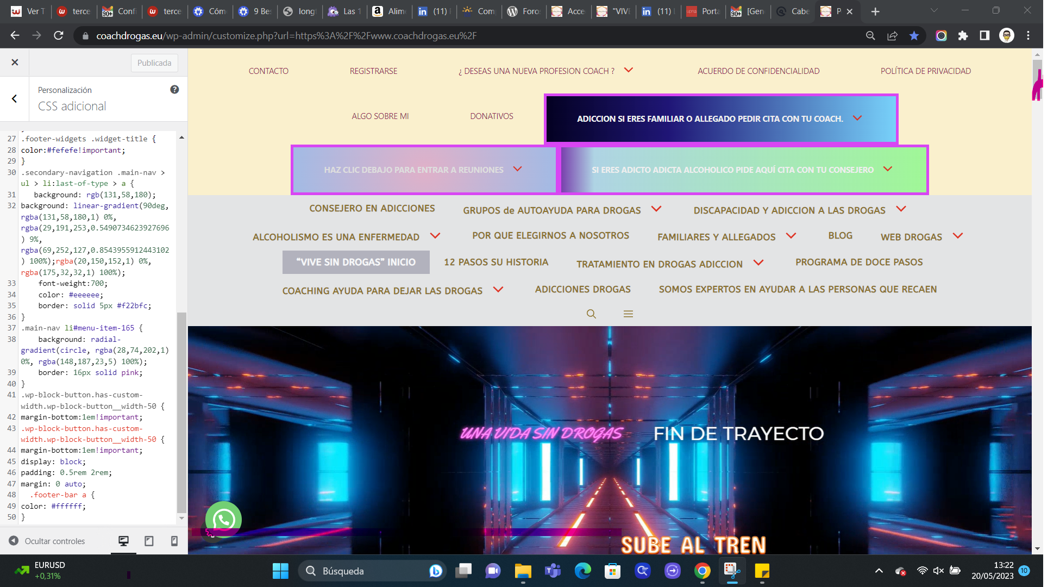
Task: Open ACUERDO DE CONFIDENCIALIDAD link
Action: pyautogui.click(x=758, y=71)
